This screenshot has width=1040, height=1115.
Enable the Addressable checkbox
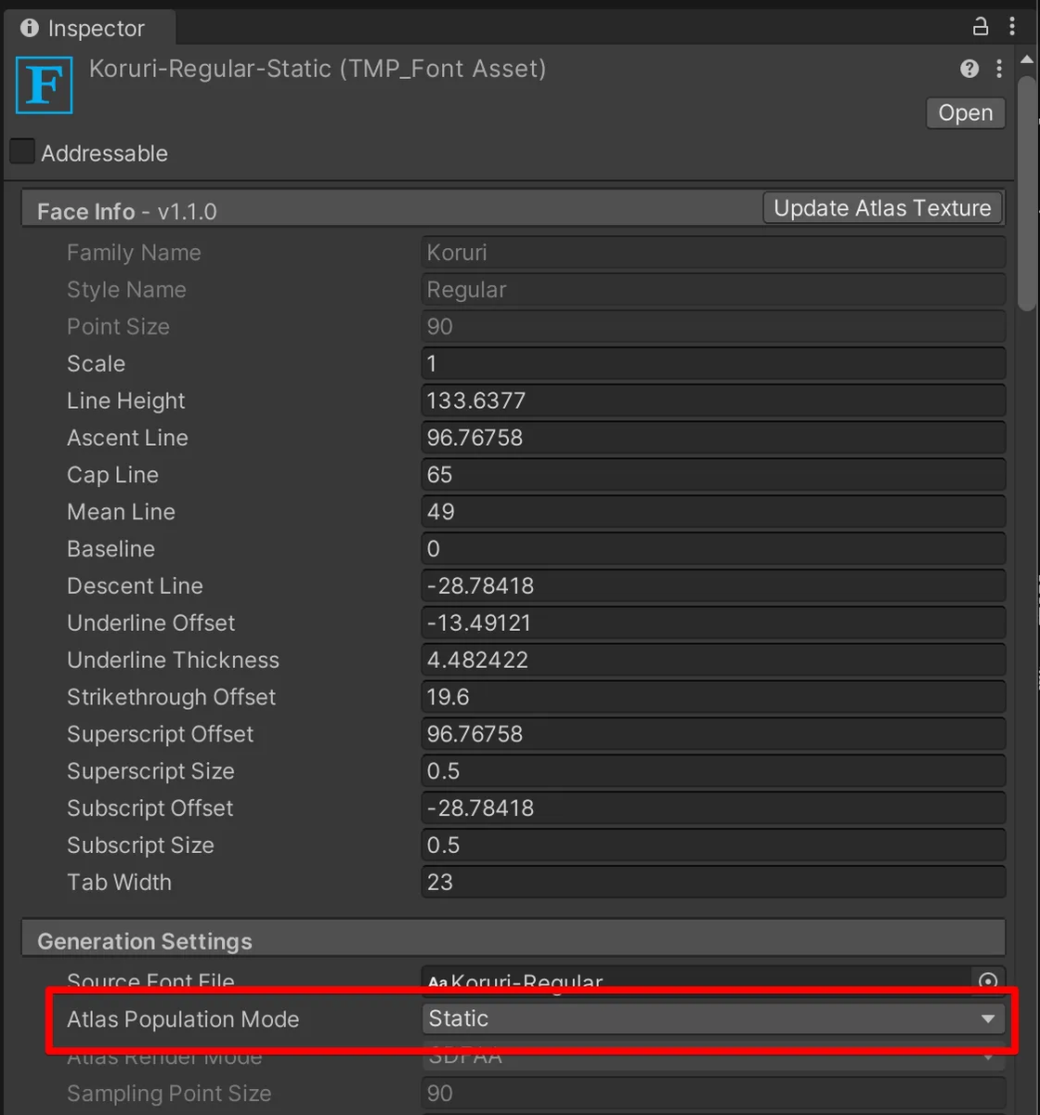click(21, 150)
